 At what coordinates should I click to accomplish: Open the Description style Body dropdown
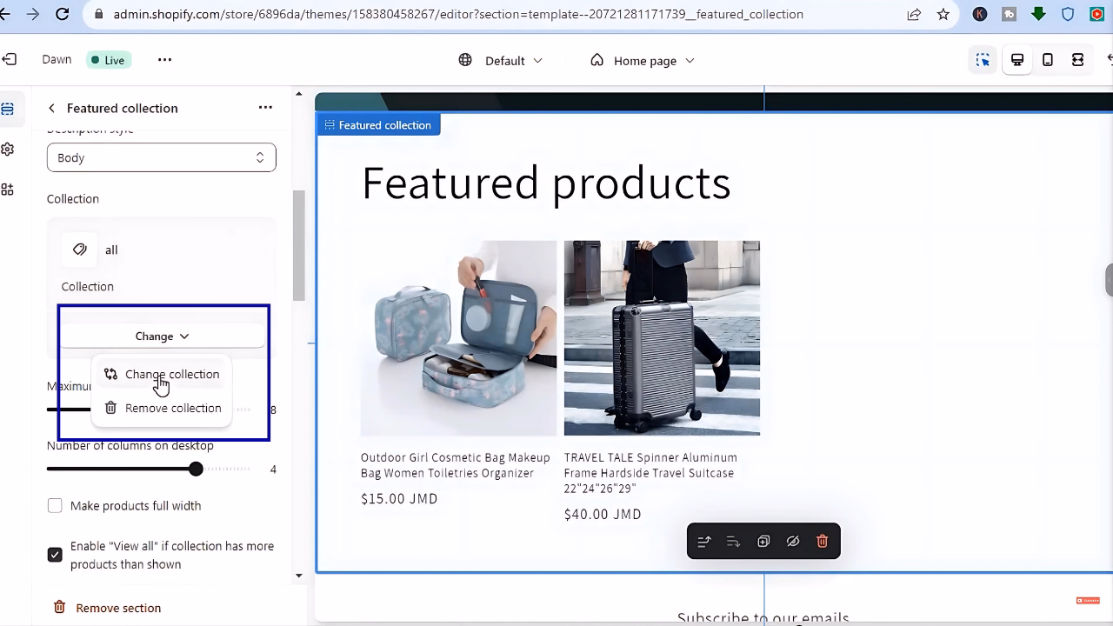coord(162,157)
